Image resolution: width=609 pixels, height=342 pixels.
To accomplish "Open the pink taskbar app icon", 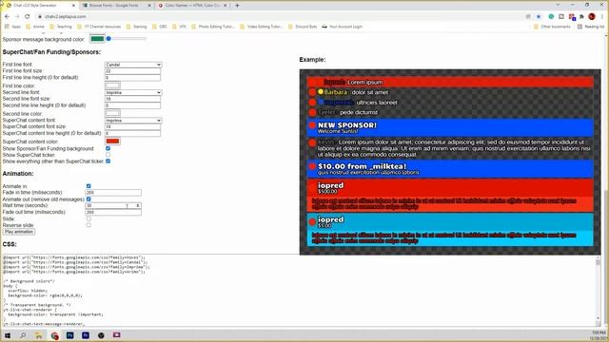I will point(116,335).
